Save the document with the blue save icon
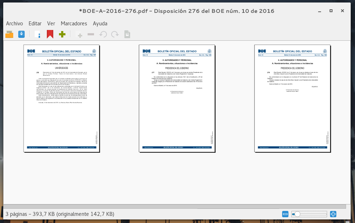This screenshot has height=223, width=355. point(21,34)
